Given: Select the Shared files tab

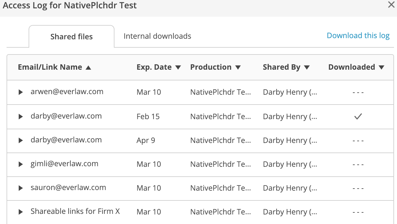Looking at the screenshot, I should point(71,36).
